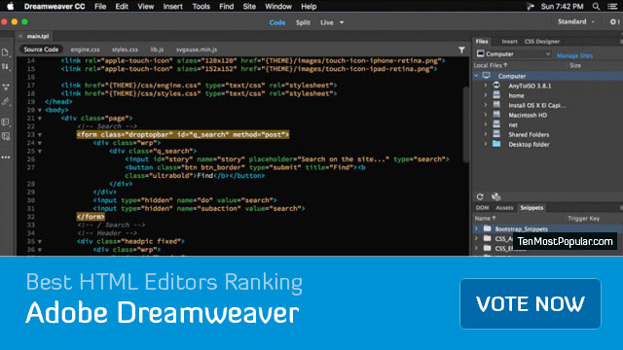Collapse the page div at line 21
The width and height of the screenshot is (623, 350).
(40, 119)
